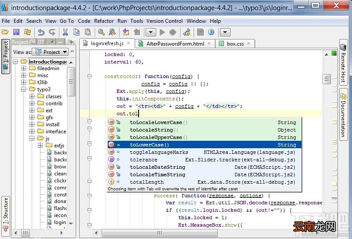Image resolution: width=352 pixels, height=239 pixels.
Task: Select the gfx folder in tree
Action: [49, 118]
